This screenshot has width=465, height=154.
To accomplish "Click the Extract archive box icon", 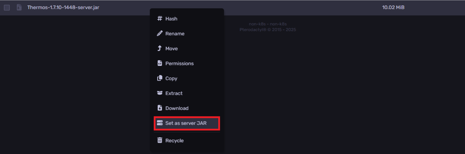I will click(160, 93).
